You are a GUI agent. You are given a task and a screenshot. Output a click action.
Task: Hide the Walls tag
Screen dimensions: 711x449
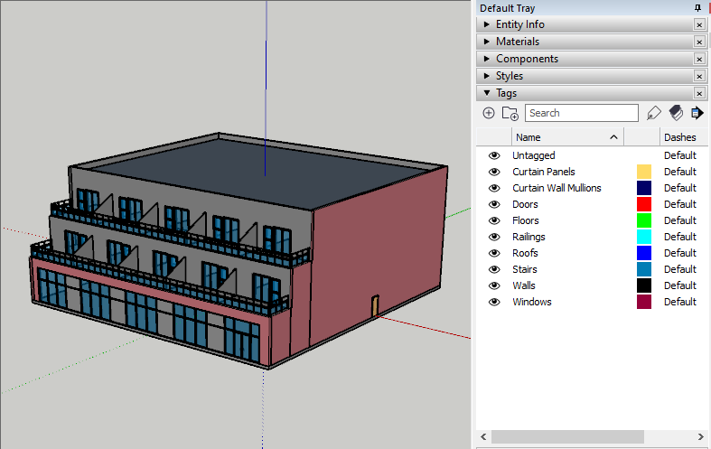[494, 285]
